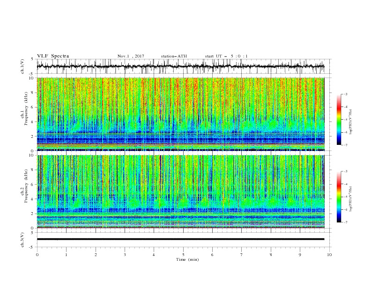This screenshot has width=371, height=286.
Task: Click the ch.1 colorbar 'log(PSD)(V²/Hz)' label
Action: (351, 122)
